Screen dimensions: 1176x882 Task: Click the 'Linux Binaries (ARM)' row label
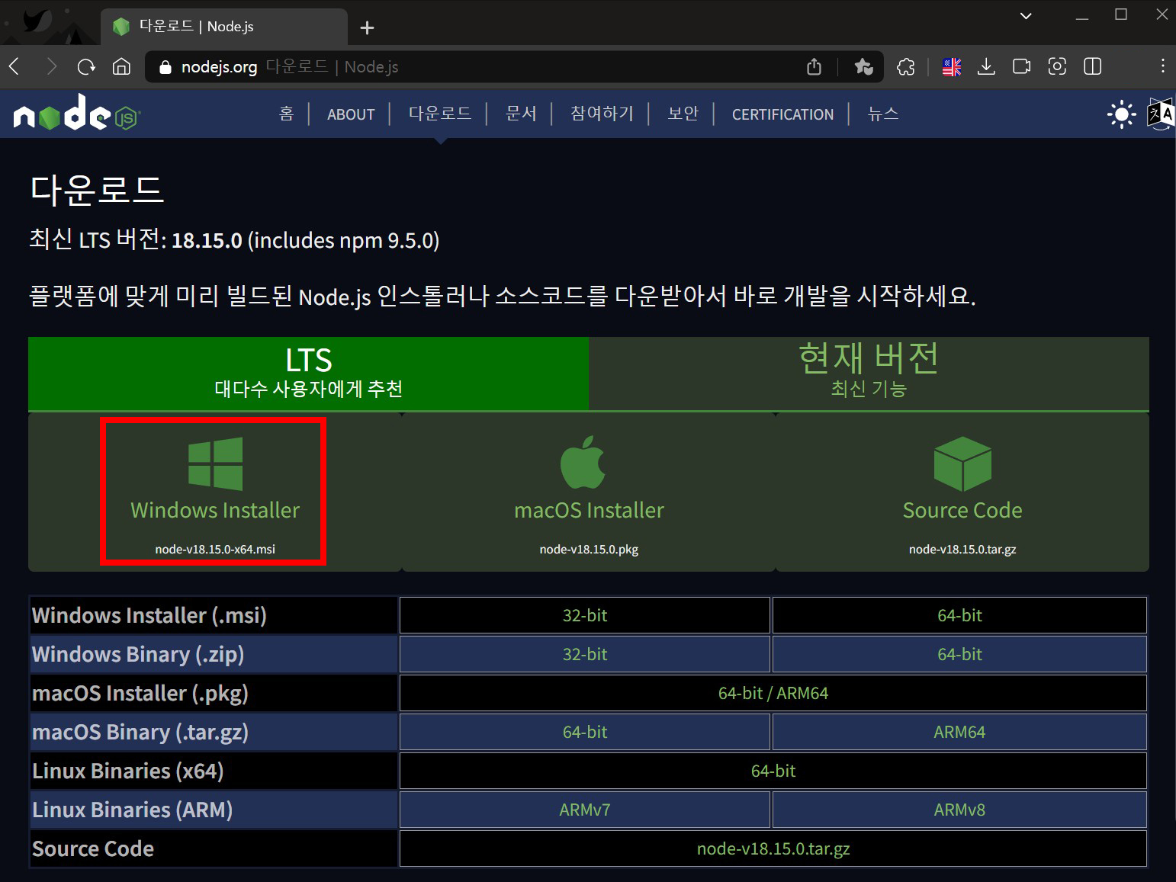coord(133,810)
